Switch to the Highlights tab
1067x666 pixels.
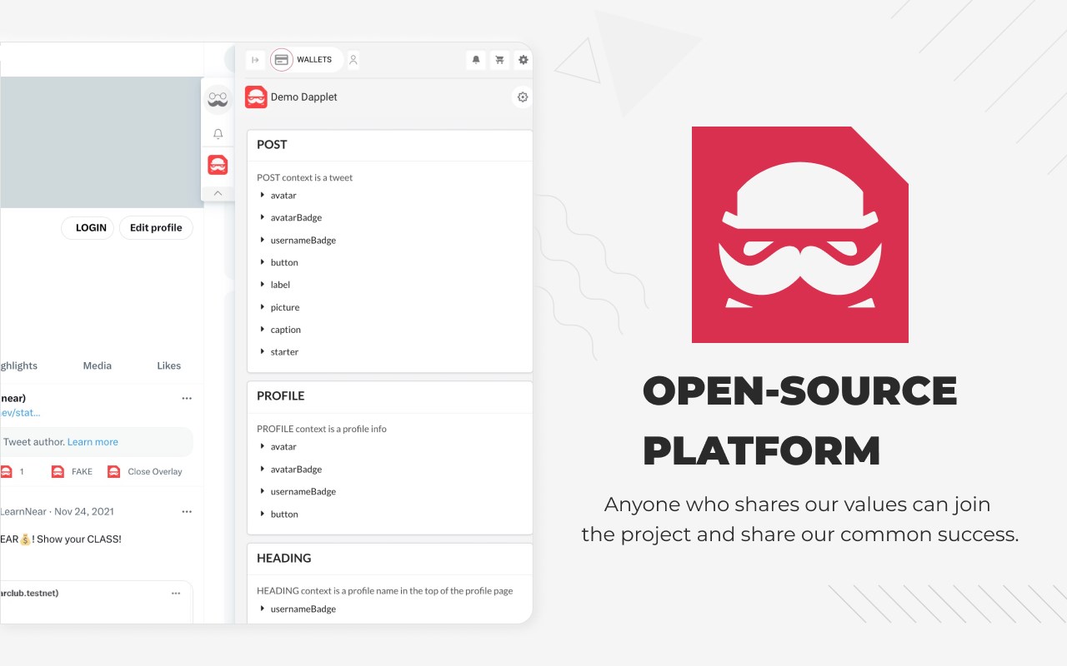pos(18,365)
